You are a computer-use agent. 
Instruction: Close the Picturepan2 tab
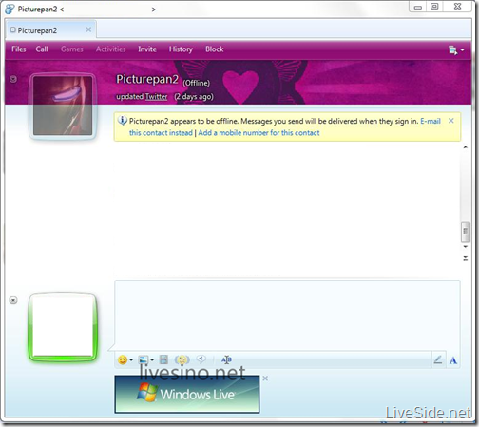(x=88, y=29)
